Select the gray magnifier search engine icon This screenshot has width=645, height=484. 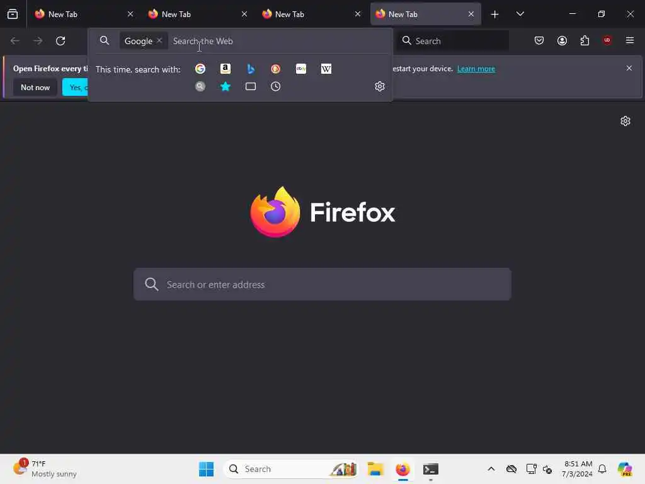[200, 86]
